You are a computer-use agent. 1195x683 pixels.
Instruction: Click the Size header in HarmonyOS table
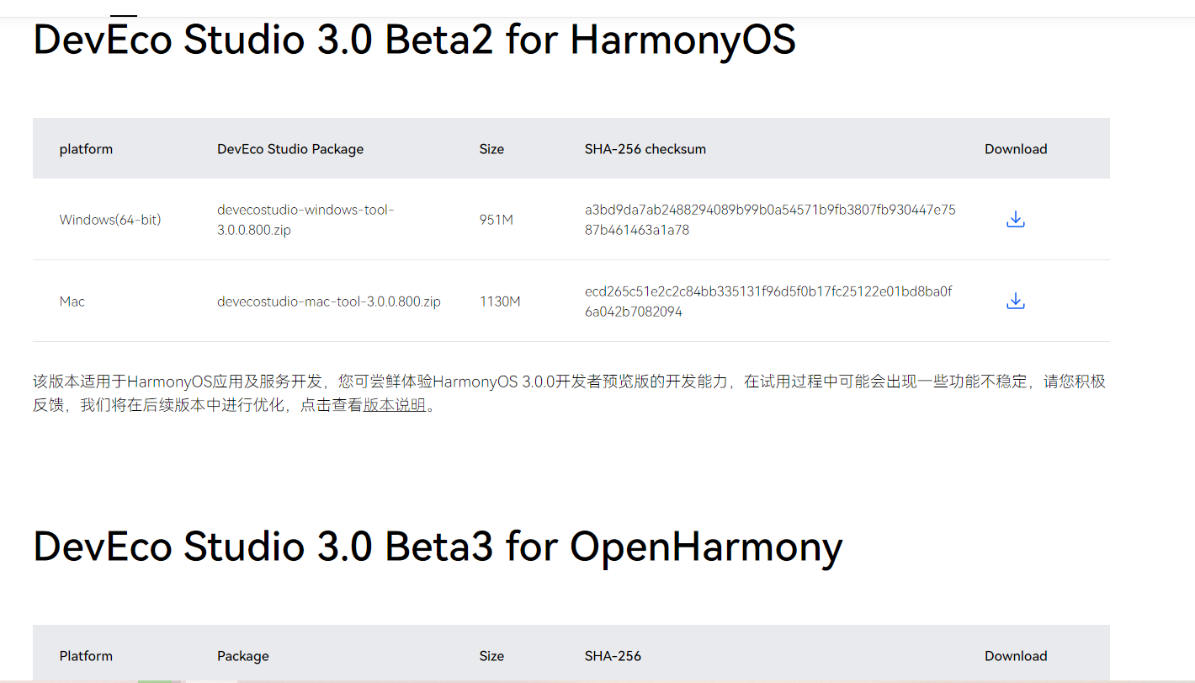click(x=491, y=149)
